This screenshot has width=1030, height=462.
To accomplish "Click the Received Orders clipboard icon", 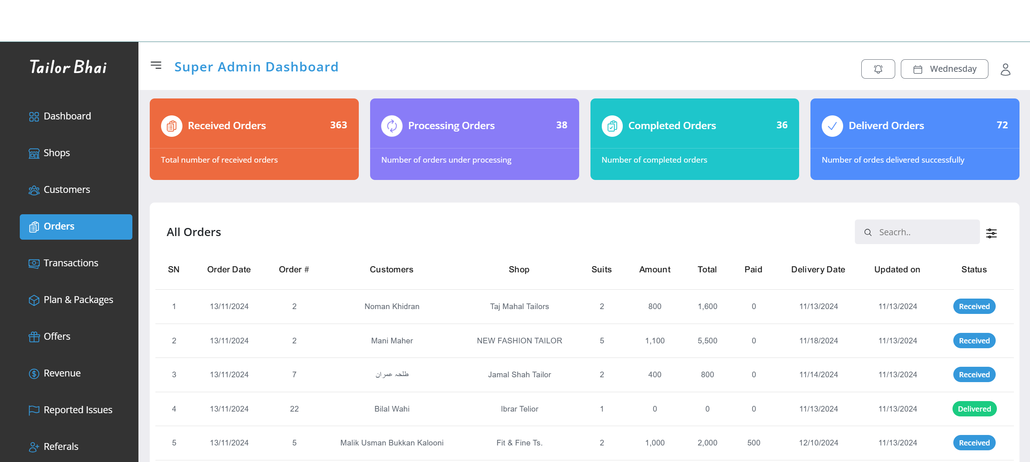I will pos(172,126).
